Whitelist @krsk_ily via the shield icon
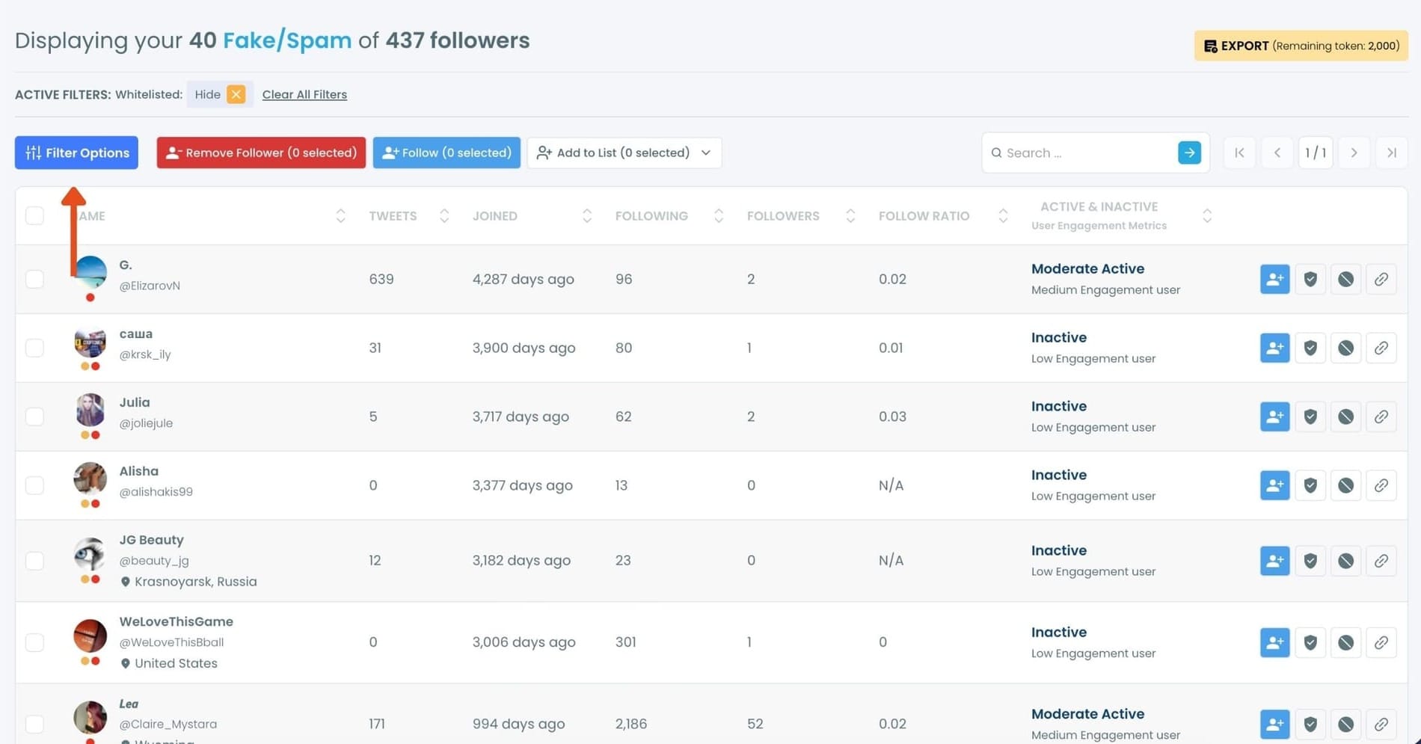 tap(1310, 348)
